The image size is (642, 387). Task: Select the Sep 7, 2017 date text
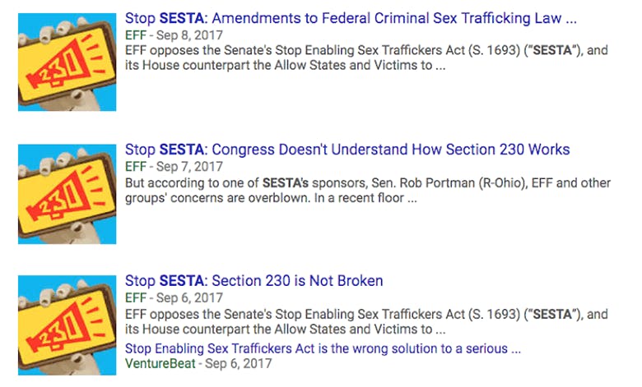(189, 167)
